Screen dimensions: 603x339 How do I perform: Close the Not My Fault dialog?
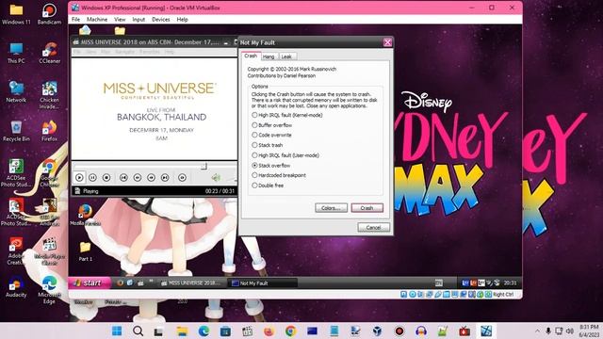point(387,42)
